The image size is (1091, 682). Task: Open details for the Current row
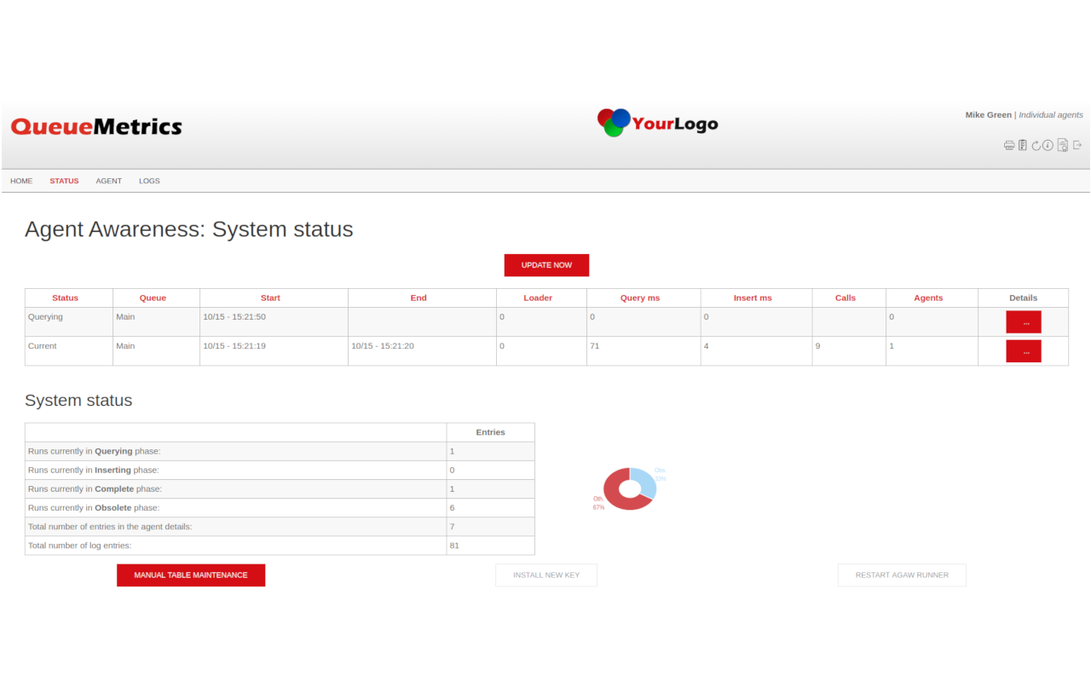click(x=1024, y=351)
